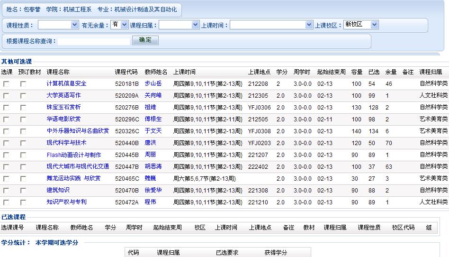Open the 课程归属 filter dropdown

[x=179, y=25]
